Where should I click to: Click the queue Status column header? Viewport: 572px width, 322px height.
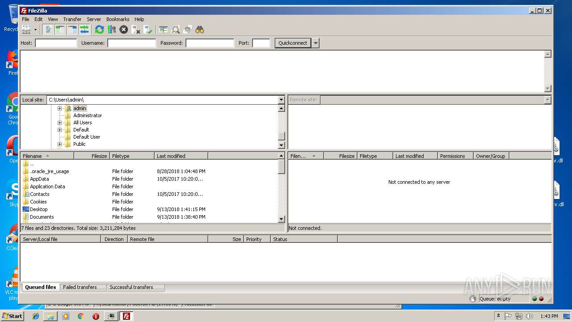click(x=304, y=239)
